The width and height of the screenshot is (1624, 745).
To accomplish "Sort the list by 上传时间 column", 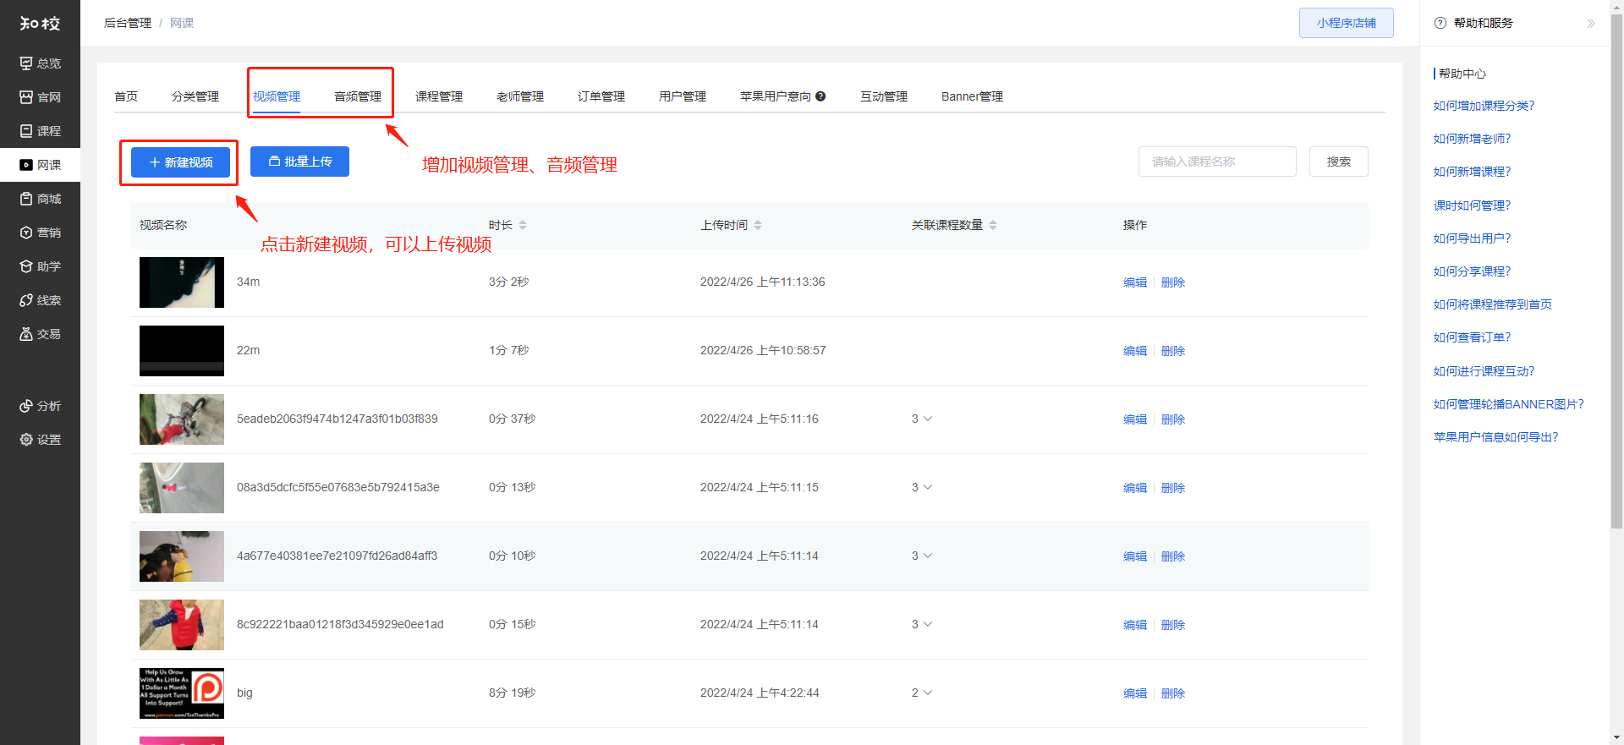I will pyautogui.click(x=758, y=225).
